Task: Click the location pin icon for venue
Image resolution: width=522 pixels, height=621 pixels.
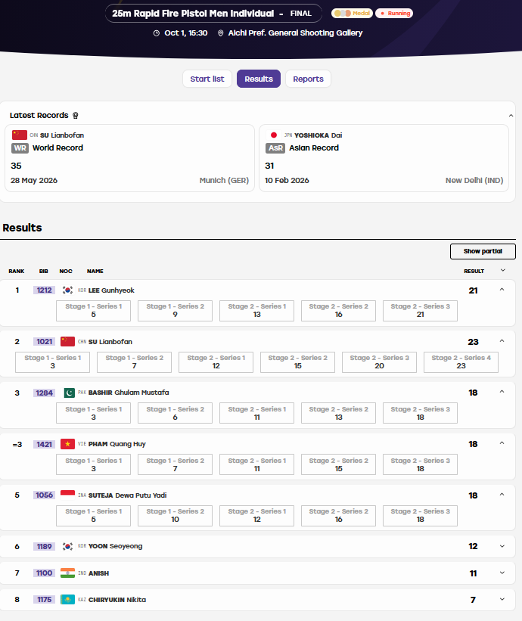Action: [x=221, y=33]
